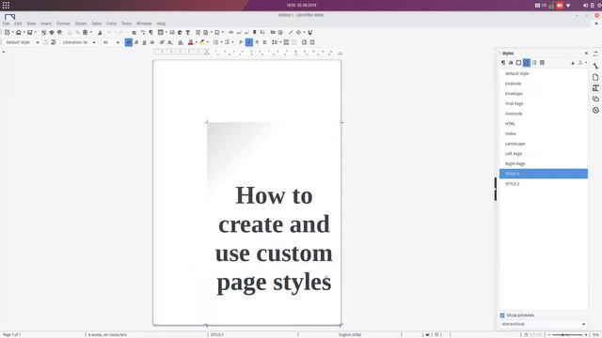Screen dimensions: 602x338
Task: Show Paragraph Styles in Styles panel
Action: pos(503,63)
